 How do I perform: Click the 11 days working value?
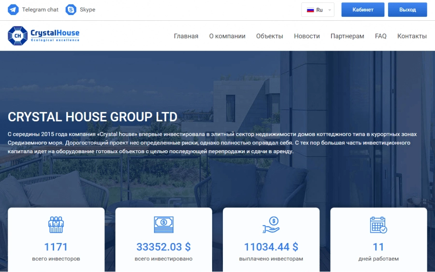point(378,247)
